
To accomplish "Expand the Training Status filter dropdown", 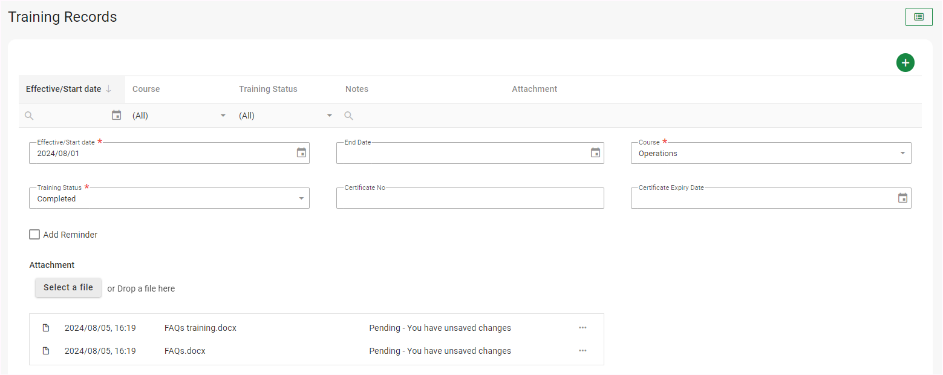I will pyautogui.click(x=329, y=116).
